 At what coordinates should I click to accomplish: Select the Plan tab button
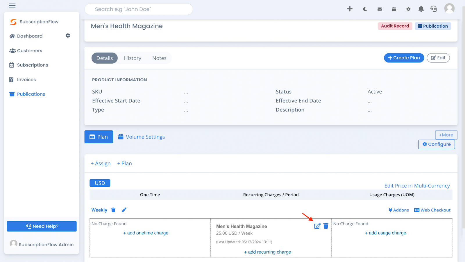(99, 137)
